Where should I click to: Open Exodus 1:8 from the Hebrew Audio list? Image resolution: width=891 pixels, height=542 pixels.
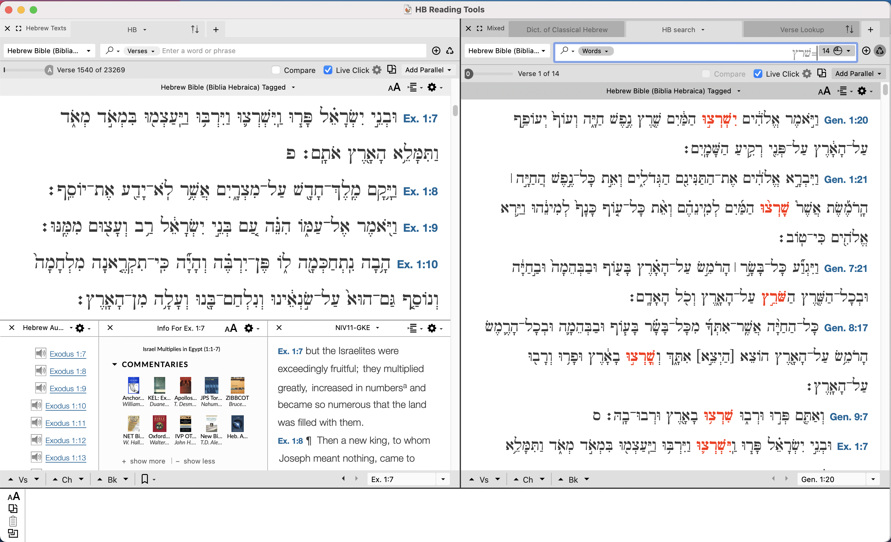68,371
